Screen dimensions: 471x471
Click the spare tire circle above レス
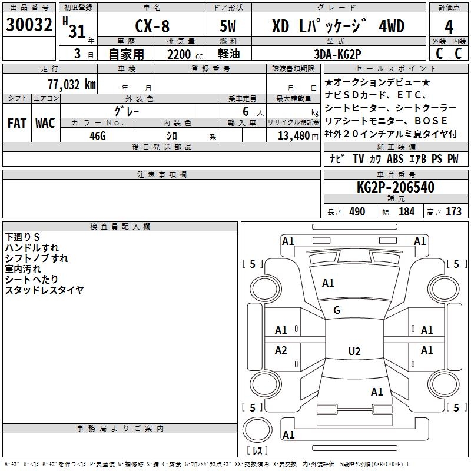[x=257, y=430]
